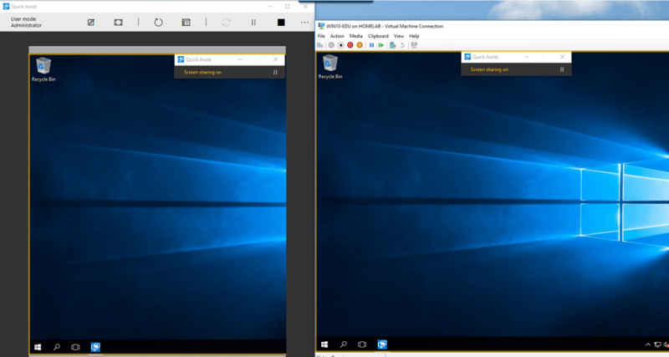
Task: Expand the Quick Assist more options ellipsis
Action: point(304,23)
